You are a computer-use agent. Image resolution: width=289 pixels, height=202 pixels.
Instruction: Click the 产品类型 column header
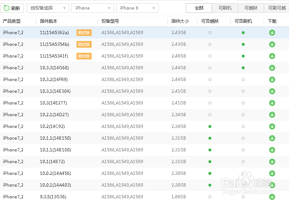point(12,21)
